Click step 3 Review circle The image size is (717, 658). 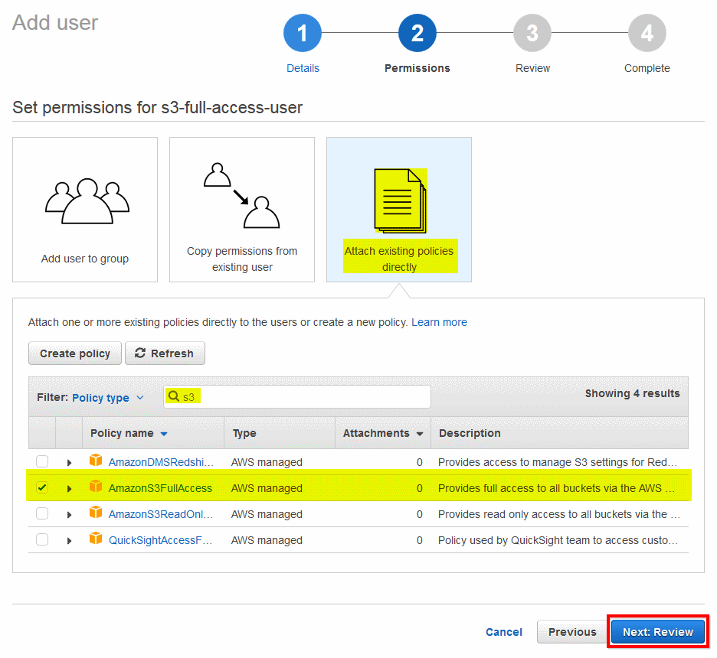[532, 33]
